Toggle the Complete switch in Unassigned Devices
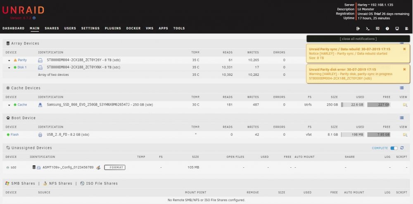Viewport: 413px width, 204px height. pos(394,148)
